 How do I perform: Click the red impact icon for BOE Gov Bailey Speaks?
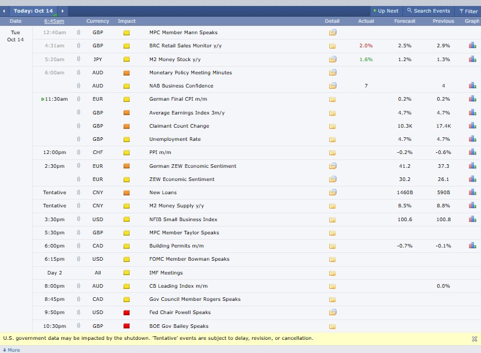(127, 326)
